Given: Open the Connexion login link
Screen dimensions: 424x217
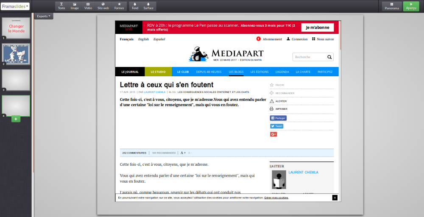Looking at the screenshot, I should click(x=297, y=39).
